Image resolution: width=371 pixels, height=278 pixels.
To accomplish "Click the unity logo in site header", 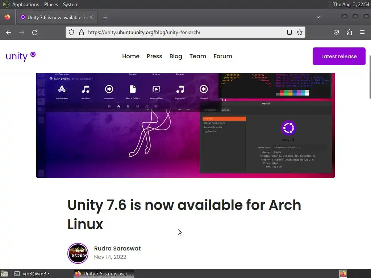I will click(x=21, y=56).
